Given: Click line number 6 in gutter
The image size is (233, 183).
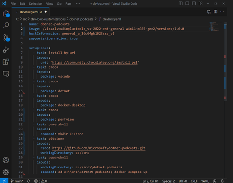Looking at the screenshot, I should tap(21, 48).
